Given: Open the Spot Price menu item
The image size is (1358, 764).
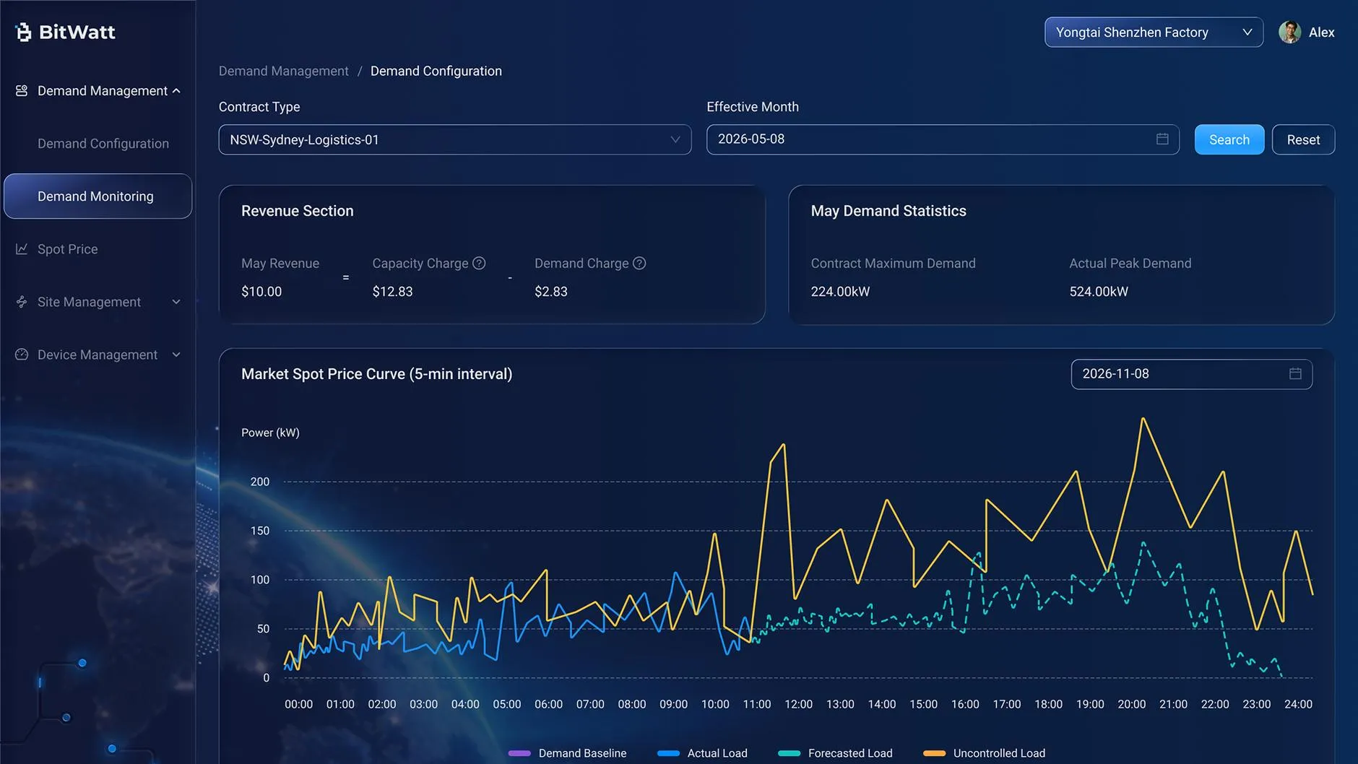Looking at the screenshot, I should click(68, 249).
